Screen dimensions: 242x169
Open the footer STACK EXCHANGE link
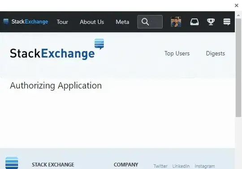tap(53, 165)
